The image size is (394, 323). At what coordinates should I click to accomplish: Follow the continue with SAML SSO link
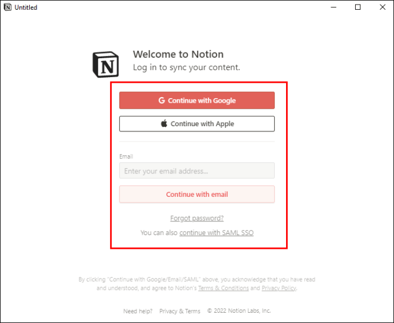(216, 233)
